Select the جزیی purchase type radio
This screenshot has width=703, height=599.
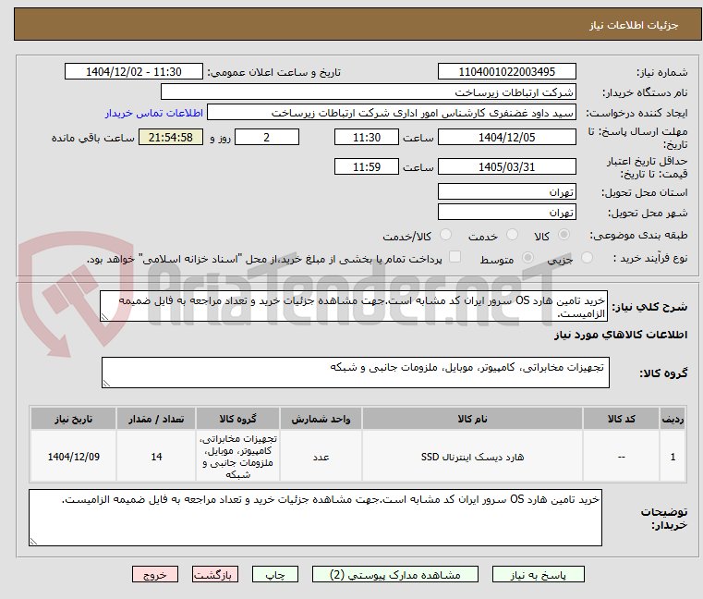tap(587, 258)
